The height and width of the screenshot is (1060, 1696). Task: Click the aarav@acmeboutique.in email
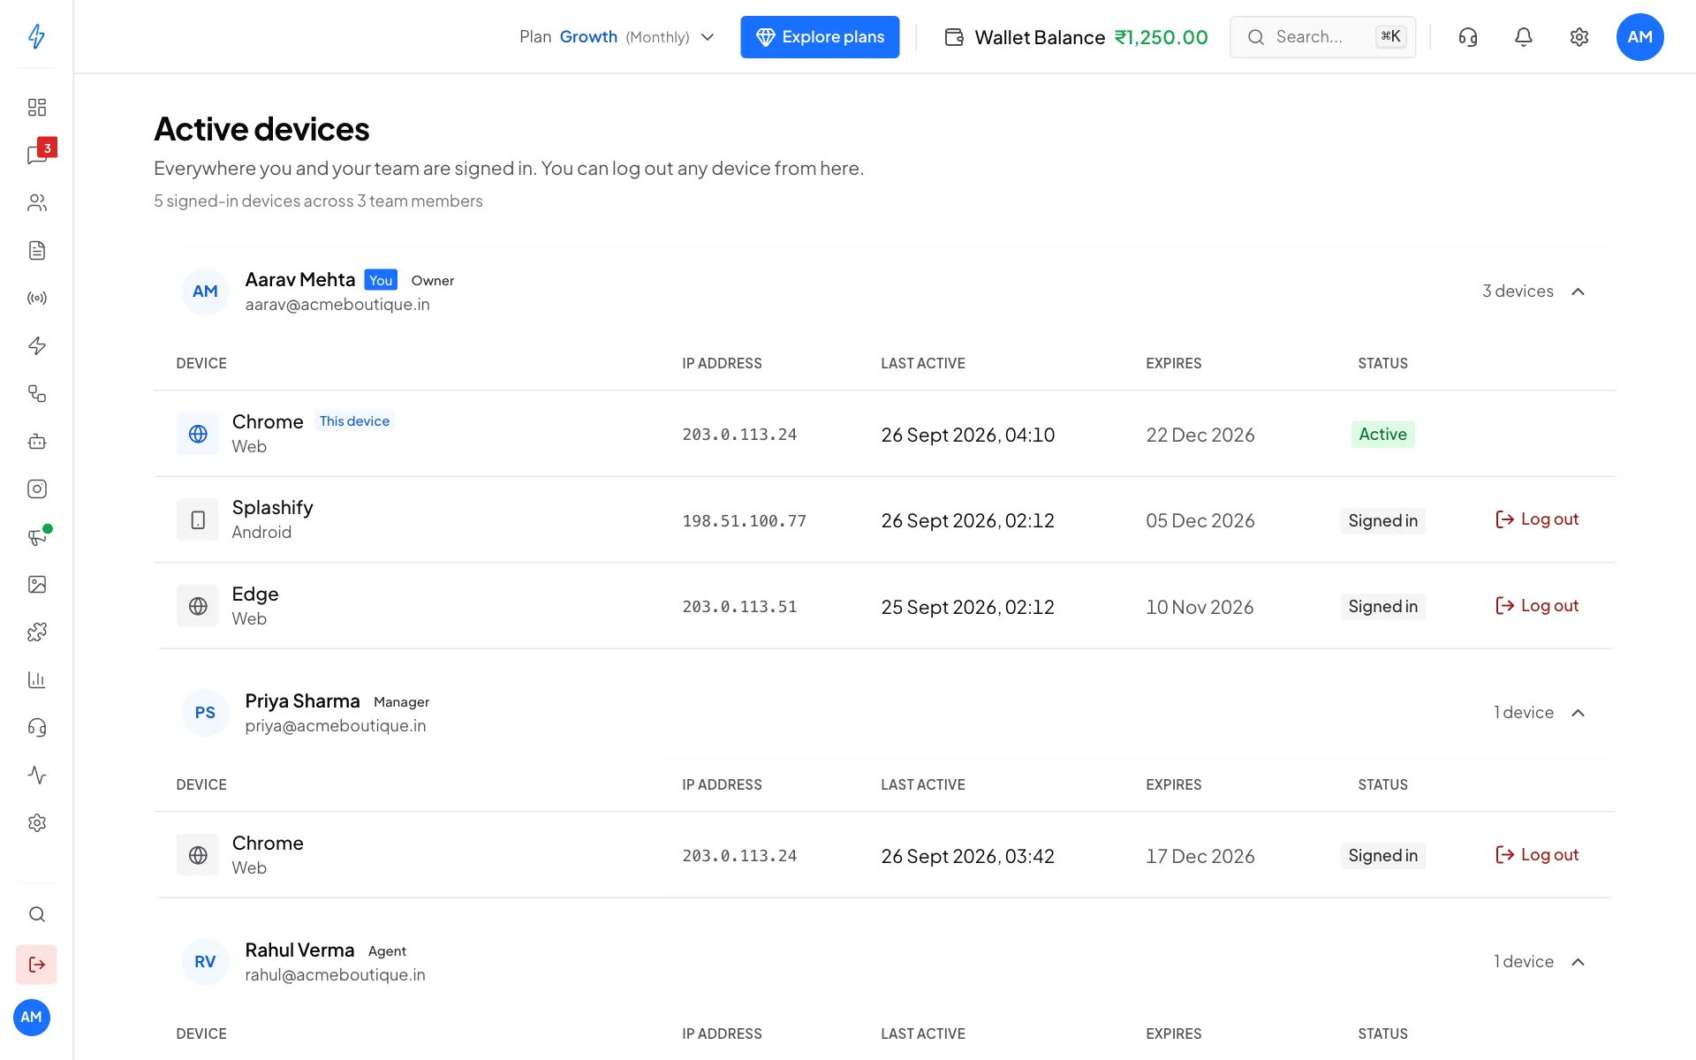[337, 305]
